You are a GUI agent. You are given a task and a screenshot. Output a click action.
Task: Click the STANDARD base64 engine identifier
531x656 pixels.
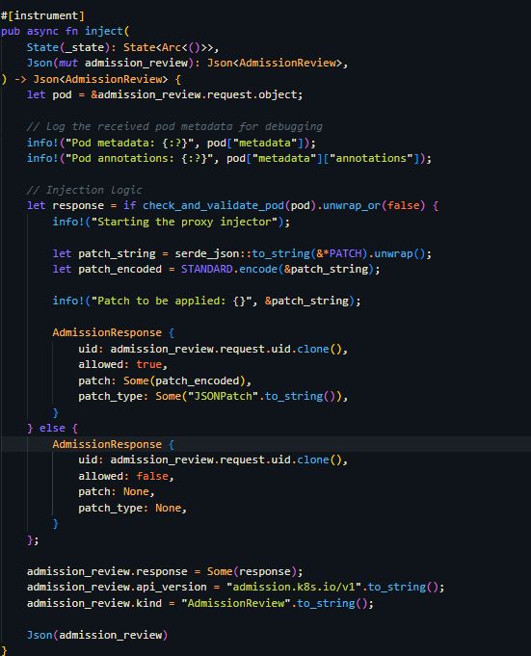tap(206, 269)
